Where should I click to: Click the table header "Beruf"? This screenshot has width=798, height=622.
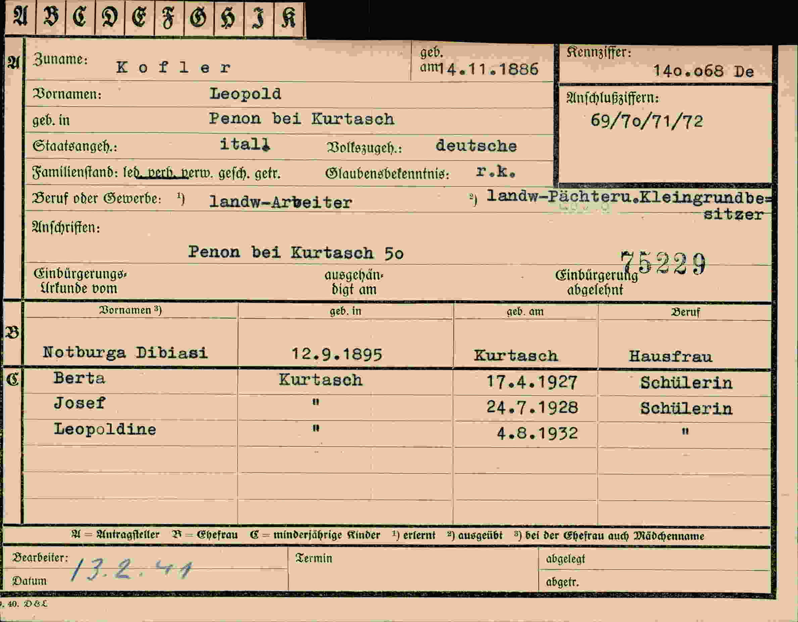tap(686, 312)
